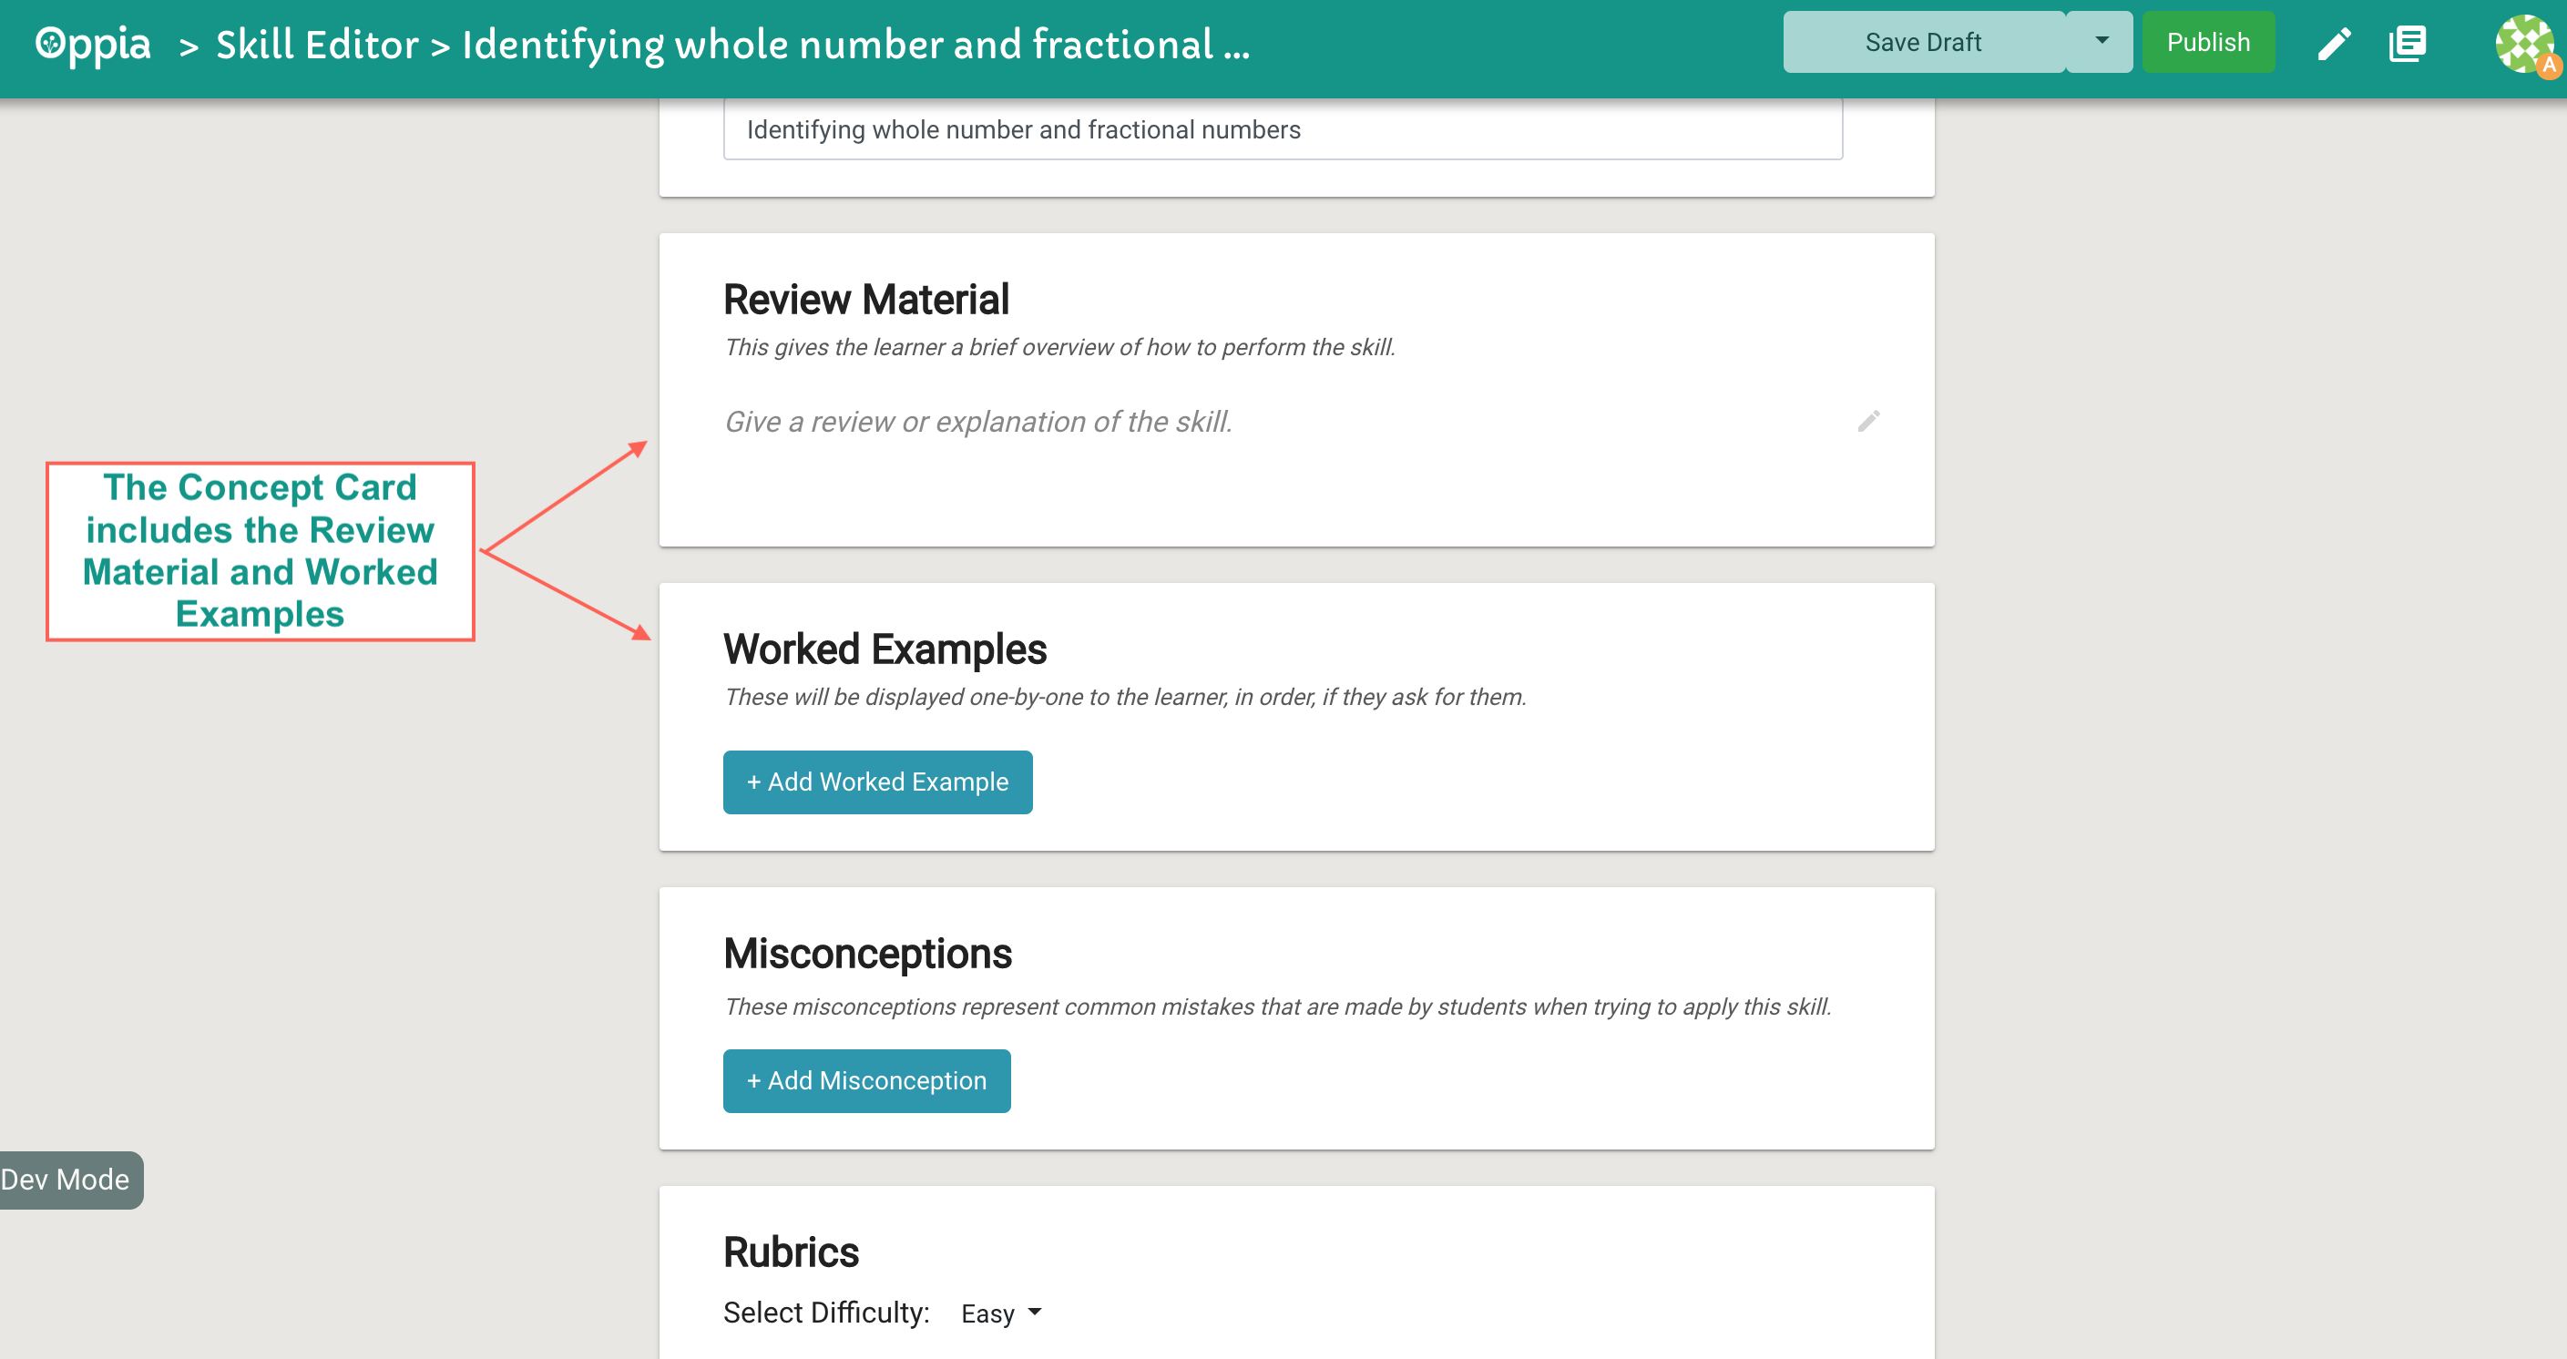Click the Worked Examples heading

(885, 649)
